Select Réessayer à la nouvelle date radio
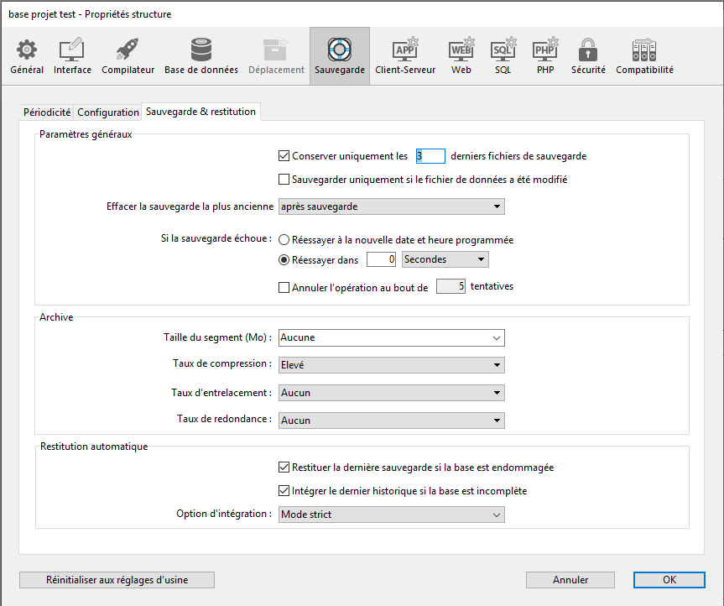This screenshot has width=724, height=606. (284, 239)
